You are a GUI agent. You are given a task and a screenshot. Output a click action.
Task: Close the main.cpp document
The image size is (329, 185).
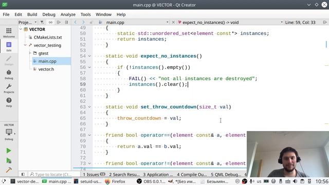173,22
